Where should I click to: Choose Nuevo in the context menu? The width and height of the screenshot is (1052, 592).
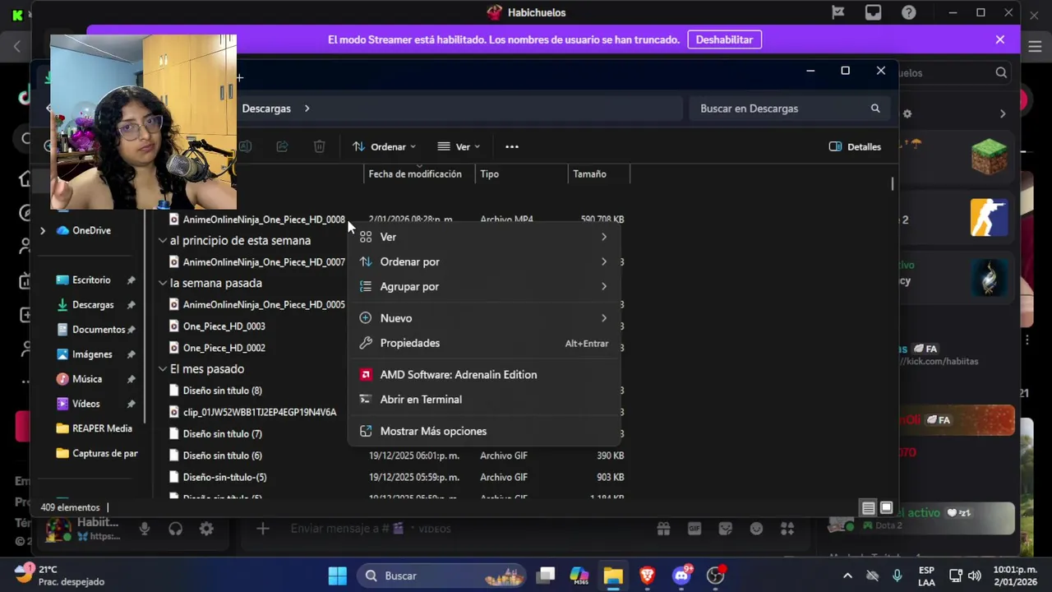[485, 318]
